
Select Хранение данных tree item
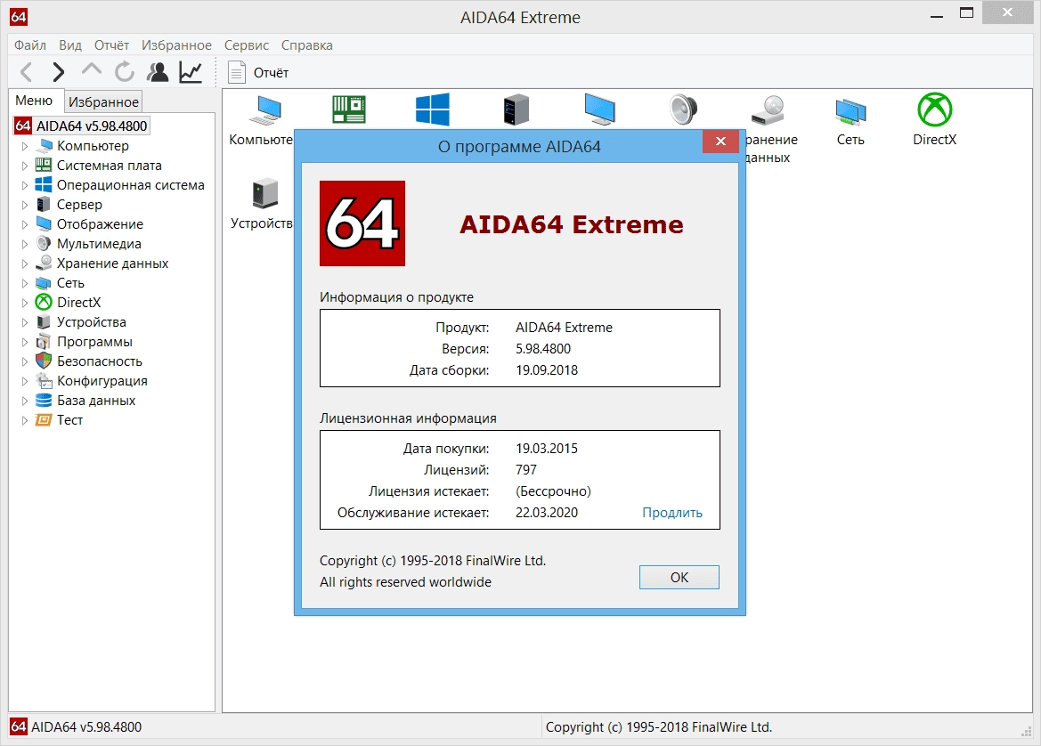click(112, 264)
